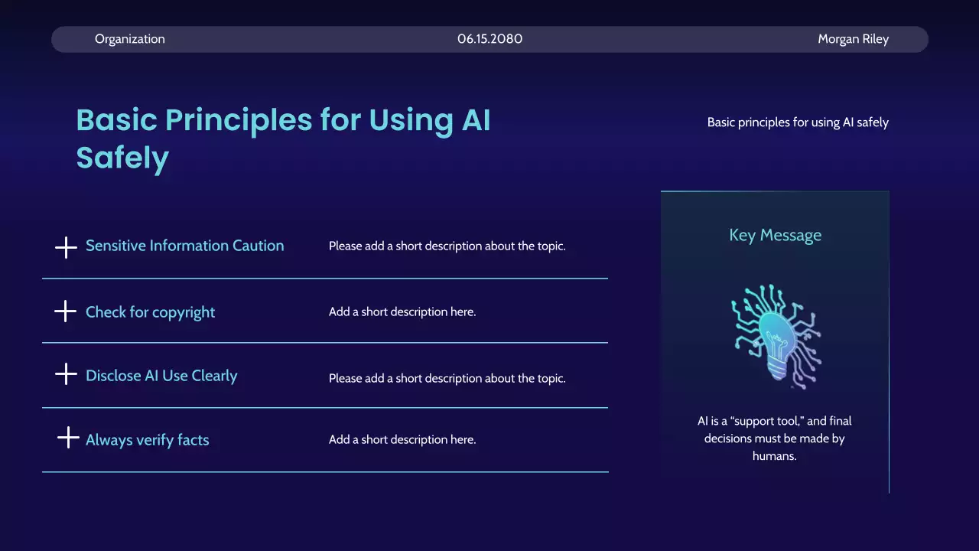Expand the Check for copyright plus icon
979x551 pixels.
66,311
